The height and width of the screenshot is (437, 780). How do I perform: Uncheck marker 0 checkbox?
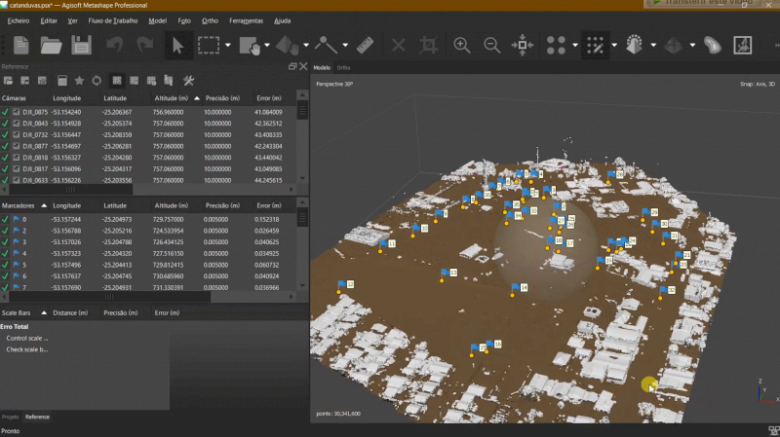(5, 219)
